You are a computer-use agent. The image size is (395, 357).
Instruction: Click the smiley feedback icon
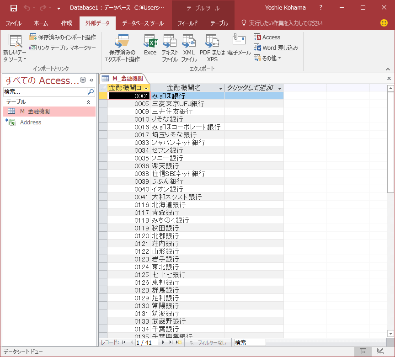point(384,23)
